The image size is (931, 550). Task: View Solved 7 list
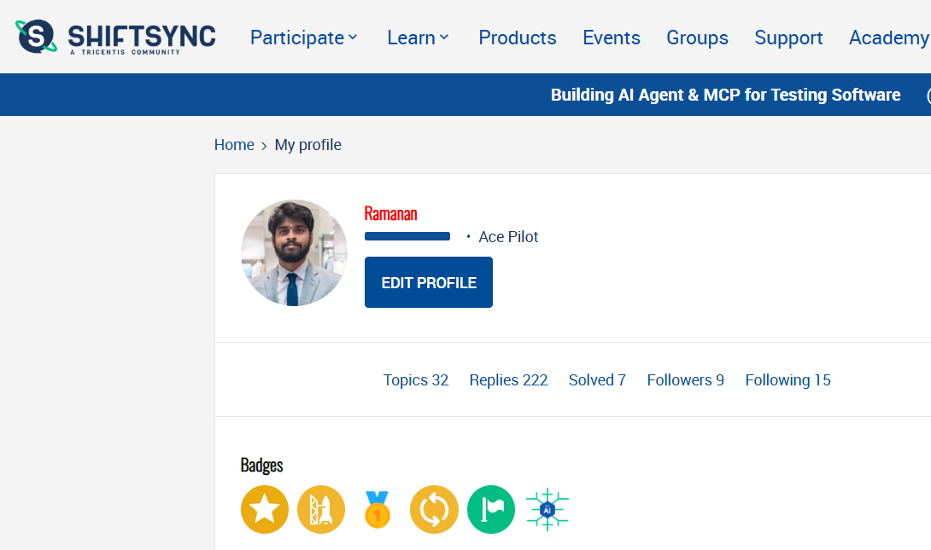(597, 380)
